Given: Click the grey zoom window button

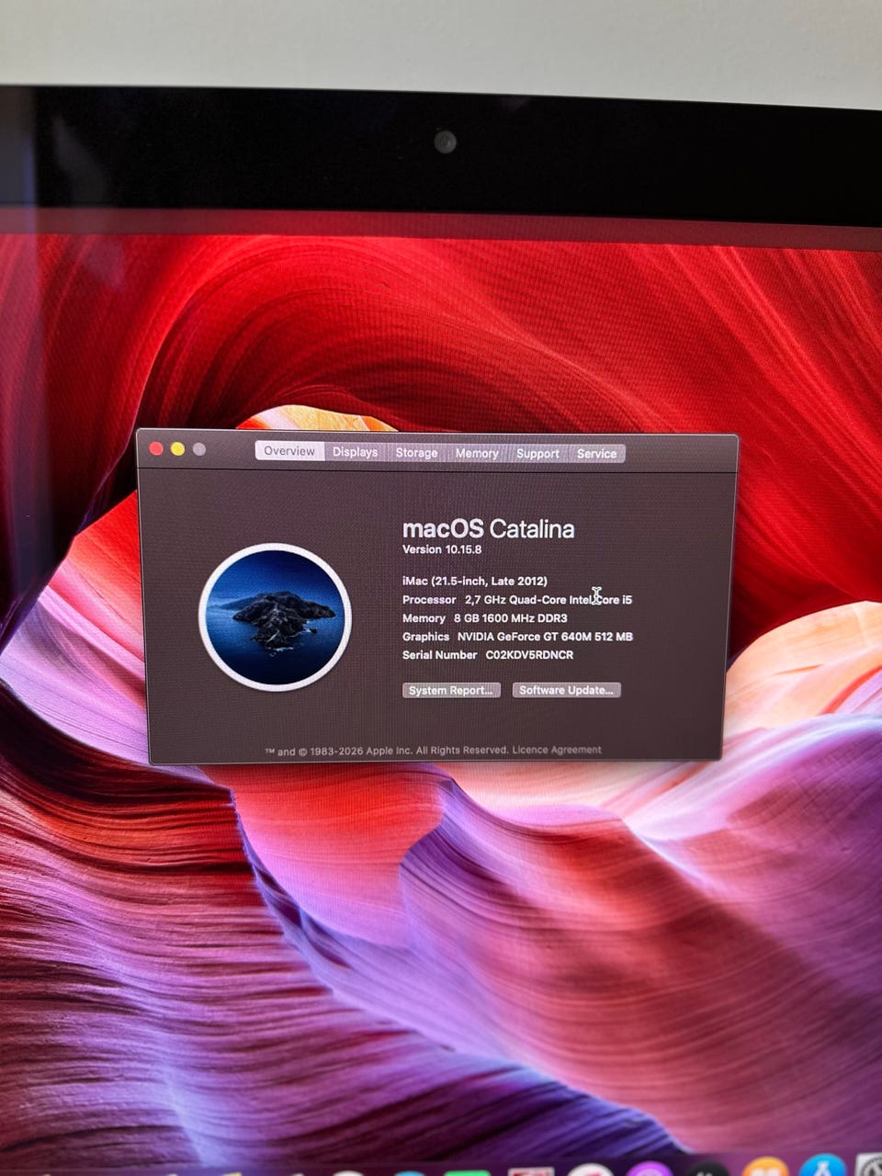Looking at the screenshot, I should 199,449.
